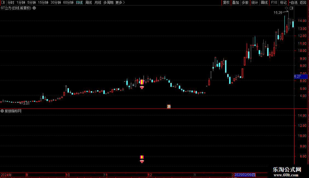309x178 pixels.
Task: Click the 15.26 high price annotation
Action: click(x=278, y=13)
